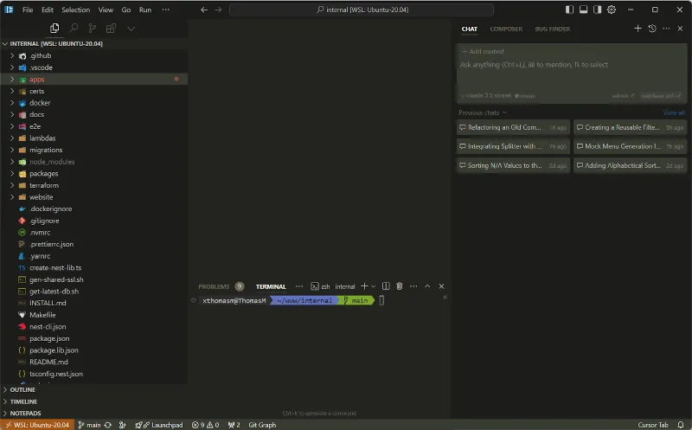Image resolution: width=692 pixels, height=430 pixels.
Task: Open notifications bell in status bar
Action: pyautogui.click(x=681, y=425)
